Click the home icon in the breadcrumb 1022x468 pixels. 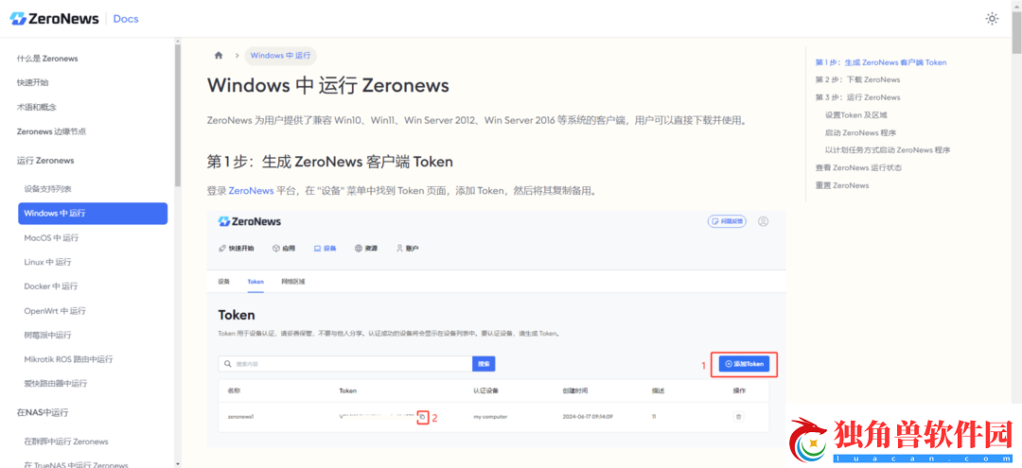coord(219,56)
